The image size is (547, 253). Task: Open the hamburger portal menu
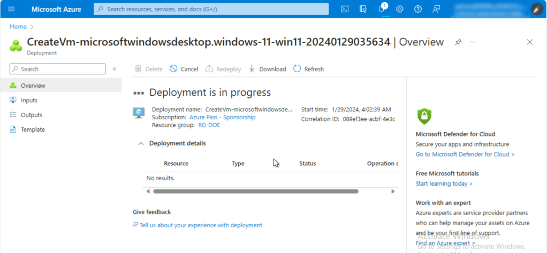(x=12, y=9)
